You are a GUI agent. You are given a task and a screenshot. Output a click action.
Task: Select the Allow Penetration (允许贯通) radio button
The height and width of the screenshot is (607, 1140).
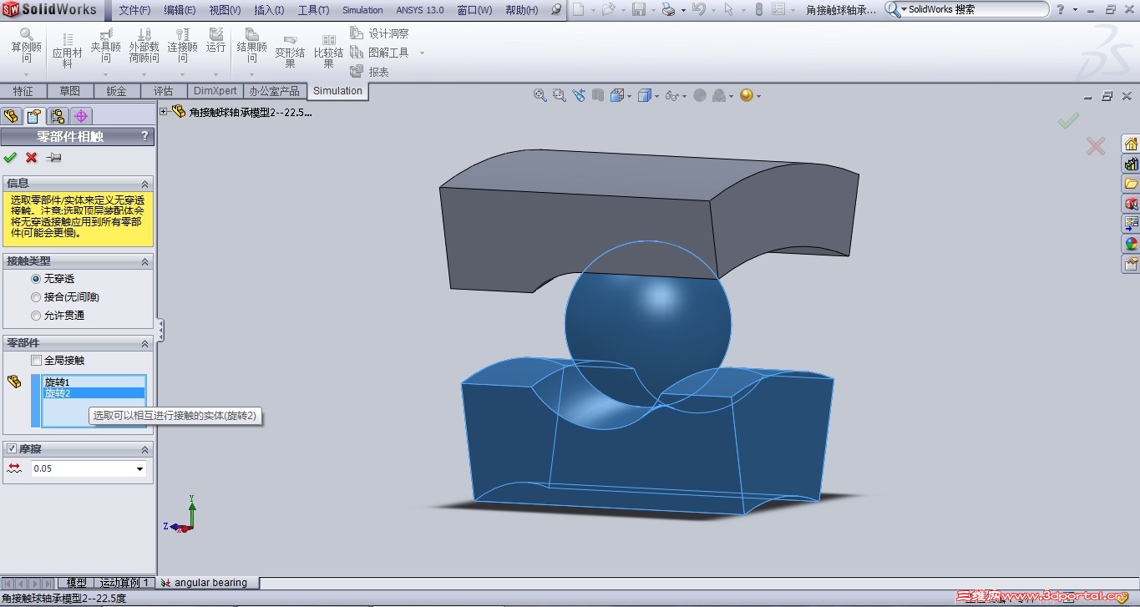click(x=36, y=316)
